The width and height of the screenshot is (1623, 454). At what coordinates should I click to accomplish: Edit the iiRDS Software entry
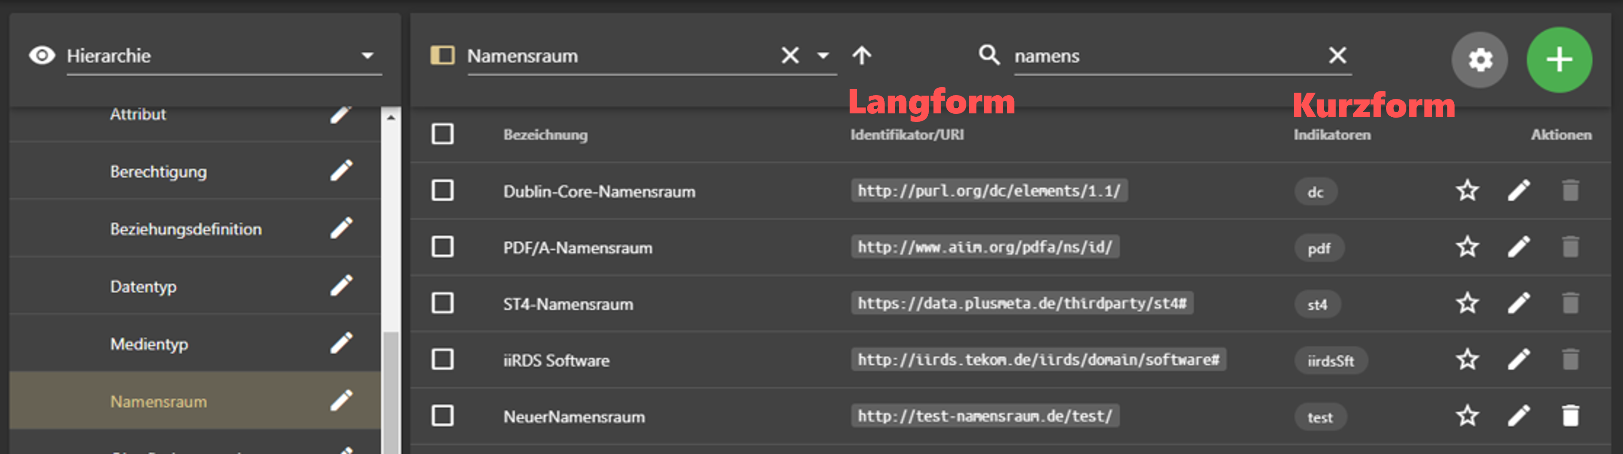tap(1518, 360)
